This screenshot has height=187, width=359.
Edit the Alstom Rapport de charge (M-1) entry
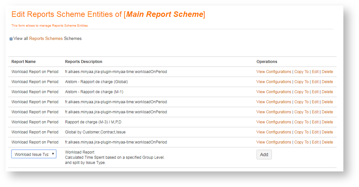[315, 92]
